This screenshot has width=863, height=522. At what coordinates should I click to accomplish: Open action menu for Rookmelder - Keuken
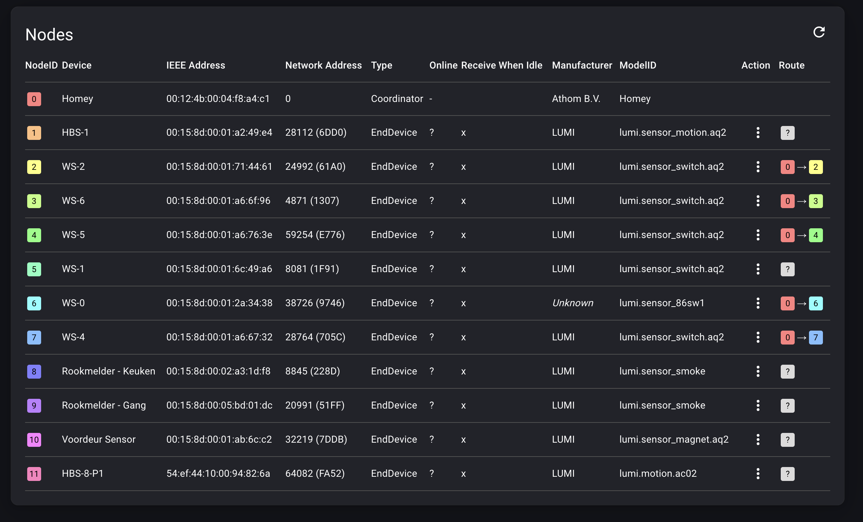(758, 371)
